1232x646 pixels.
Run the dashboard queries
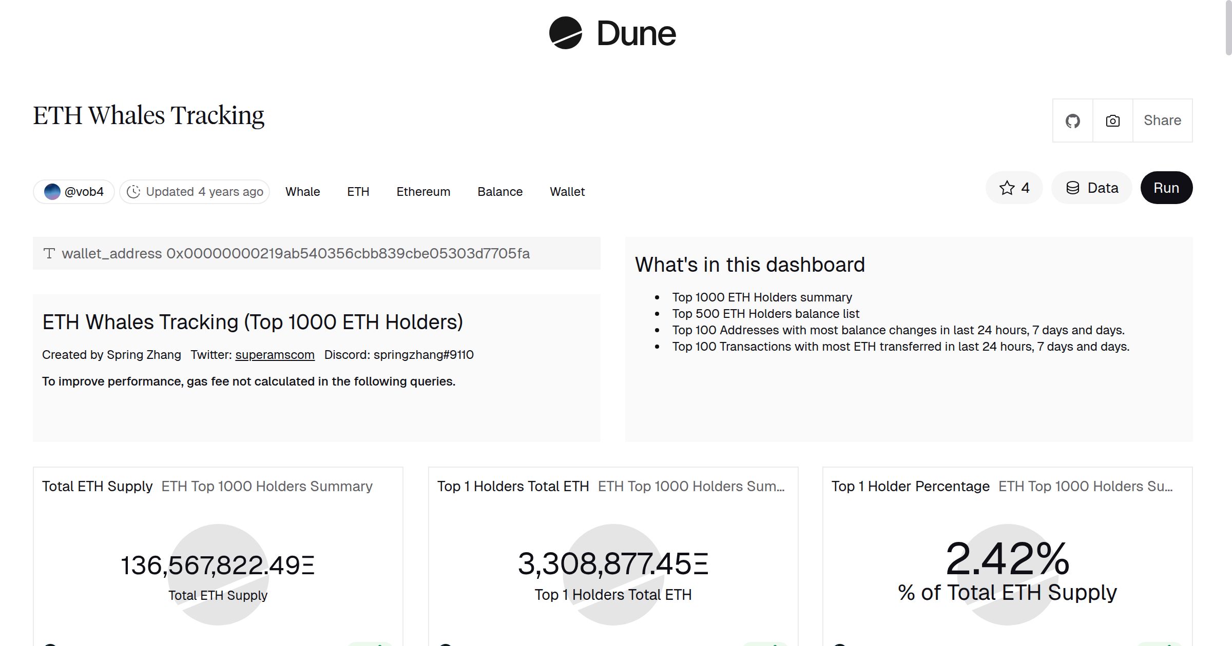point(1166,188)
